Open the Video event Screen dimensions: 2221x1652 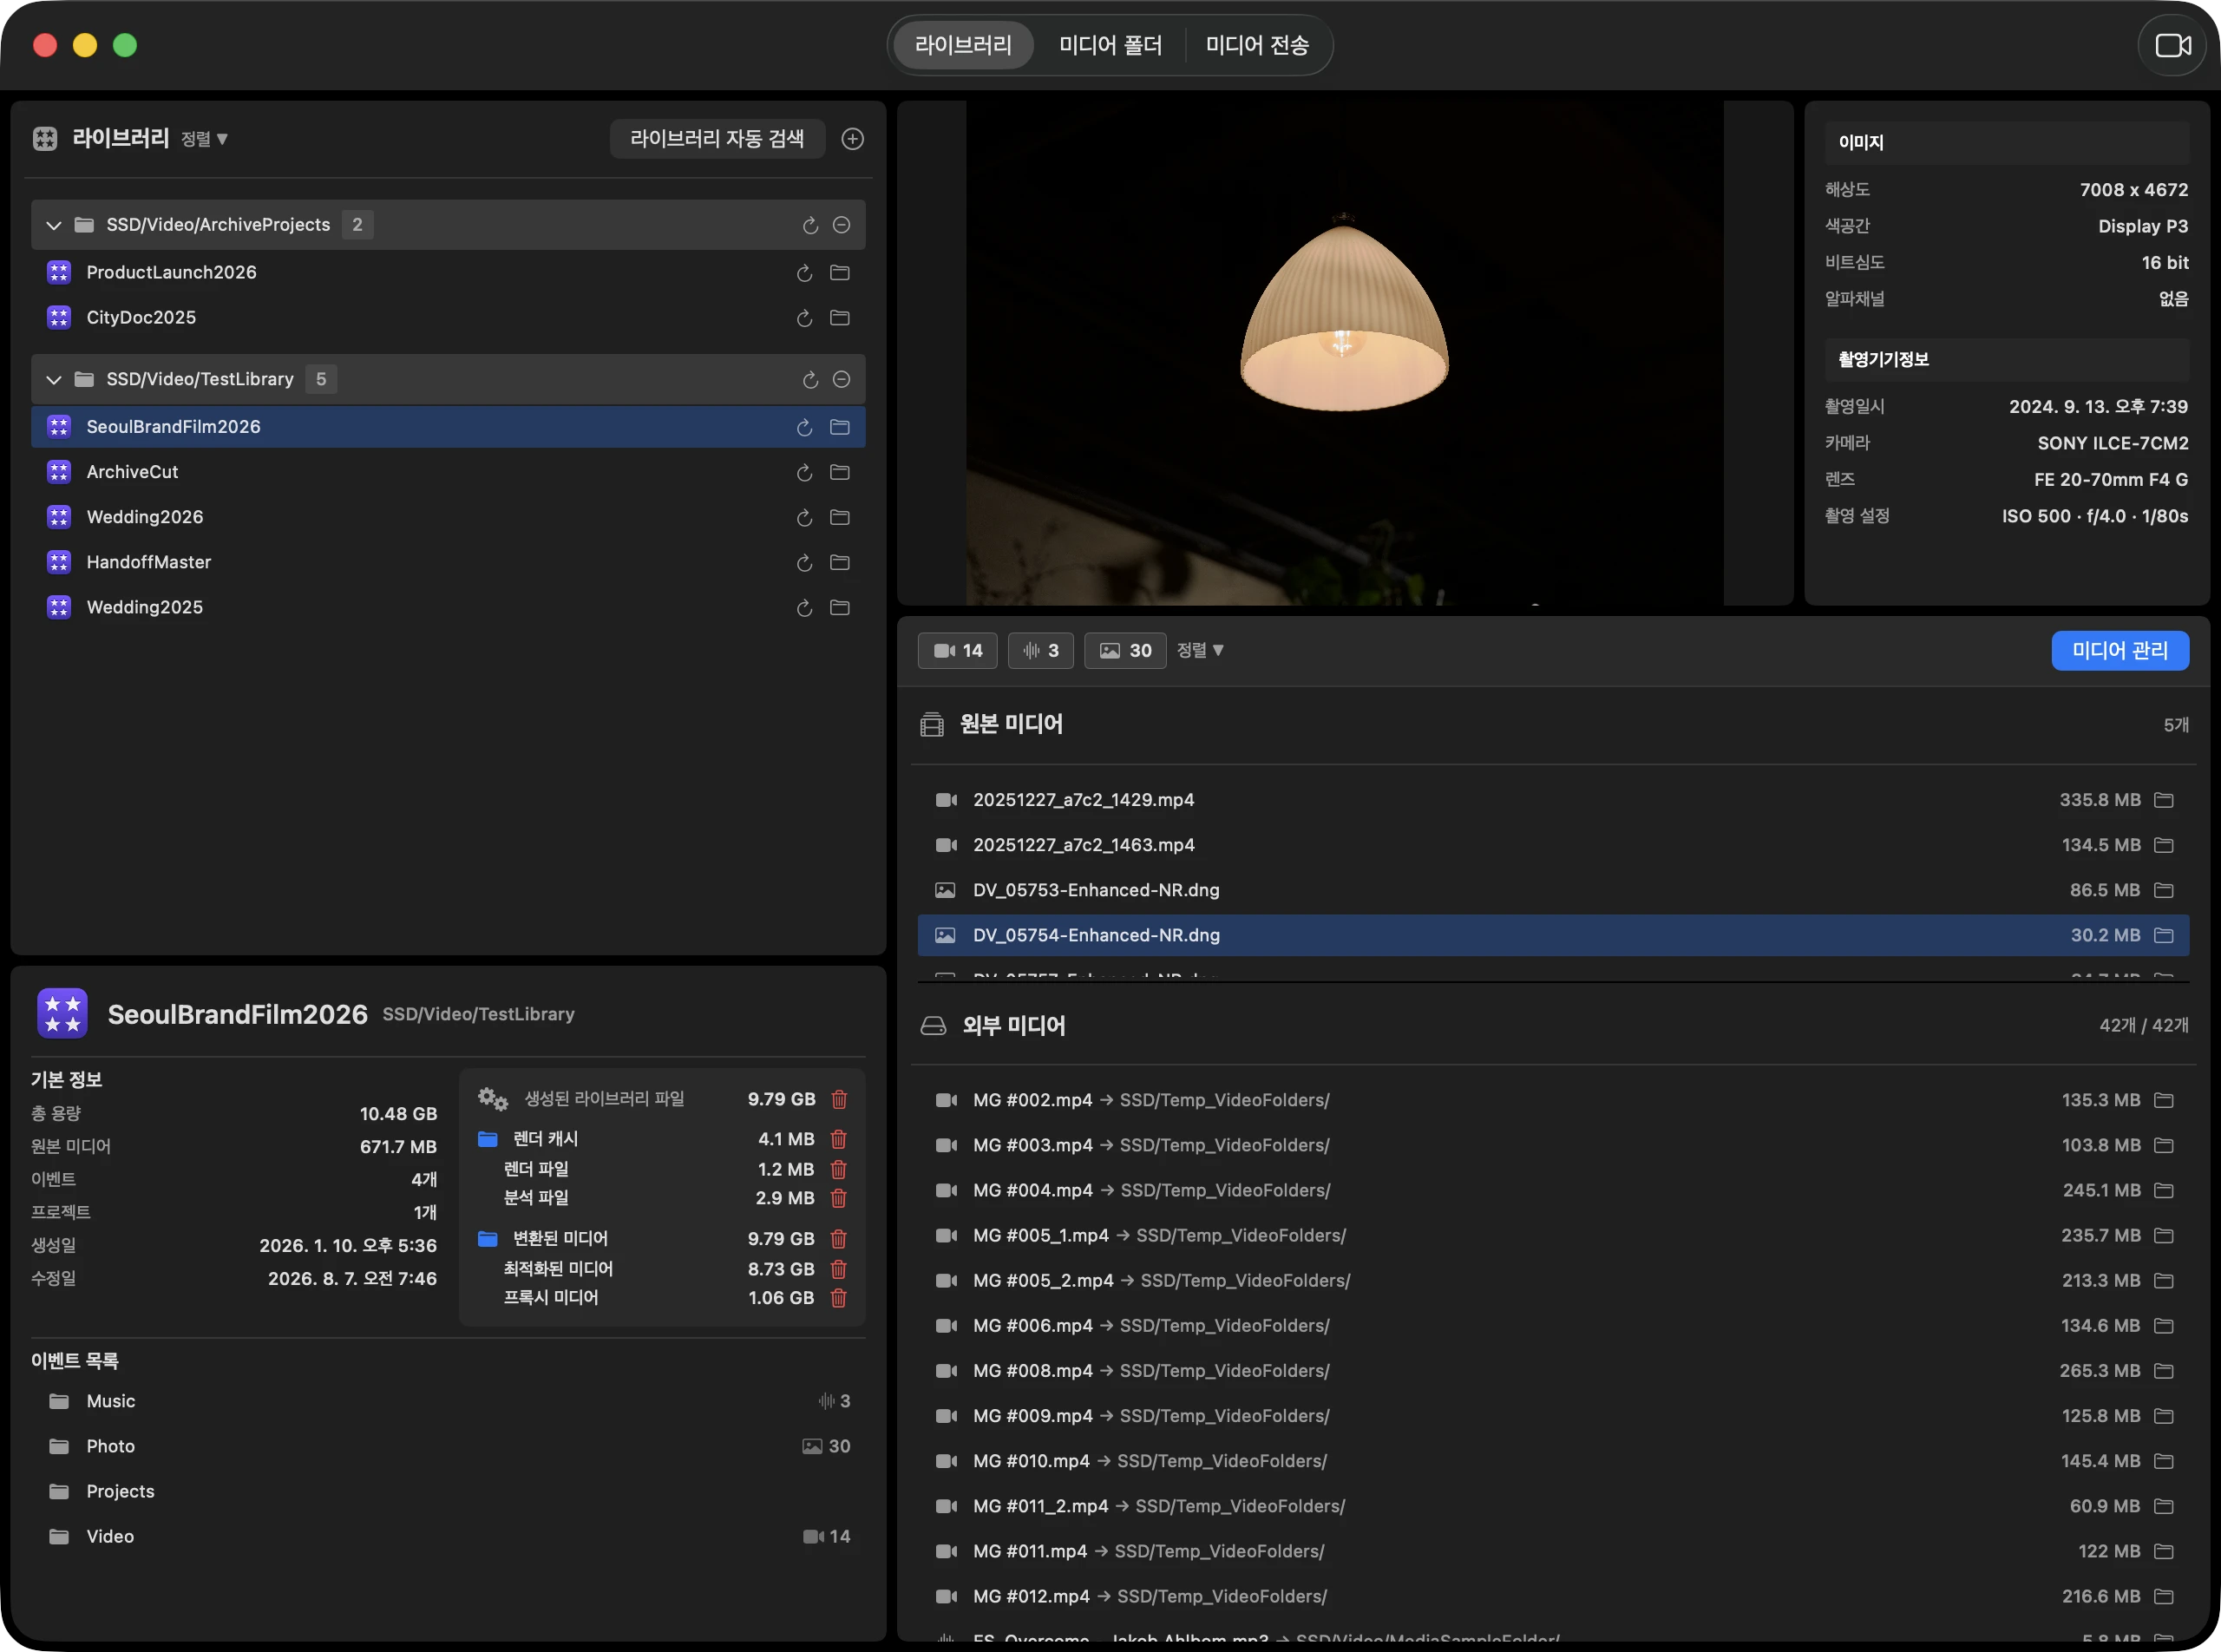(x=448, y=1537)
